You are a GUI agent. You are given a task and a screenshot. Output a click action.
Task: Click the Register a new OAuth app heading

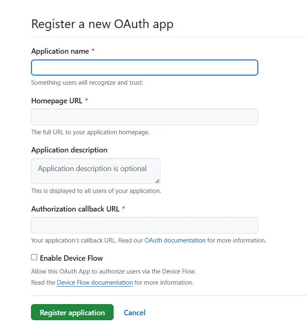coord(102,24)
